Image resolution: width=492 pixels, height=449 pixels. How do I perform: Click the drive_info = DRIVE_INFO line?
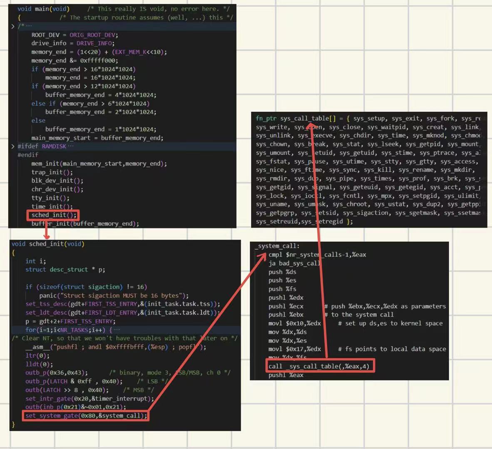click(73, 43)
